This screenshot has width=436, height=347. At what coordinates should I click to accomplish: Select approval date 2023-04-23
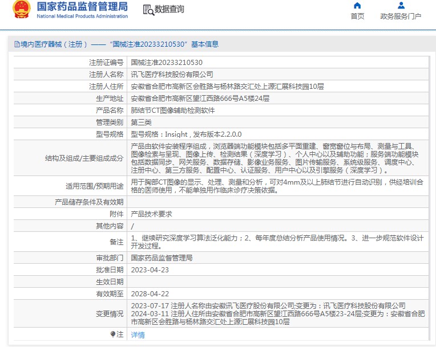(x=150, y=270)
